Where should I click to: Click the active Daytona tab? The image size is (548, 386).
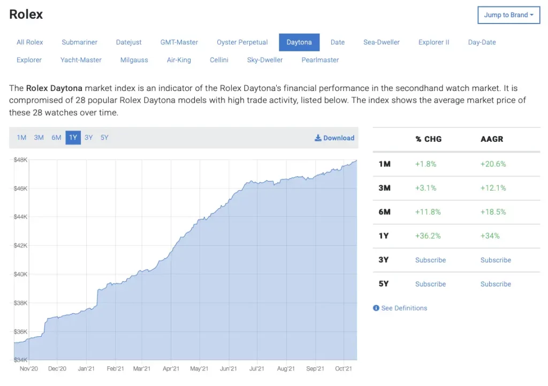pyautogui.click(x=299, y=42)
